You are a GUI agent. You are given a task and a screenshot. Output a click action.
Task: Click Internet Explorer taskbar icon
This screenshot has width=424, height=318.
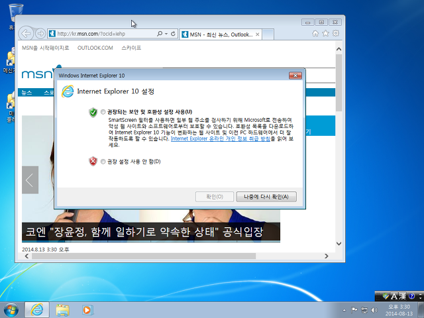tap(37, 310)
